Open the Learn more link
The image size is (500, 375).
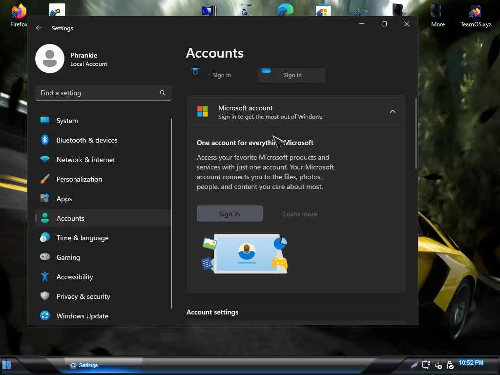[300, 214]
